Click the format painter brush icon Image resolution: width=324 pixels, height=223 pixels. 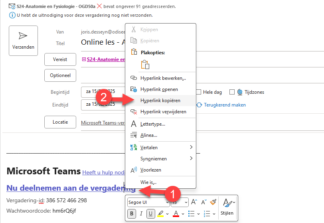tap(213, 202)
